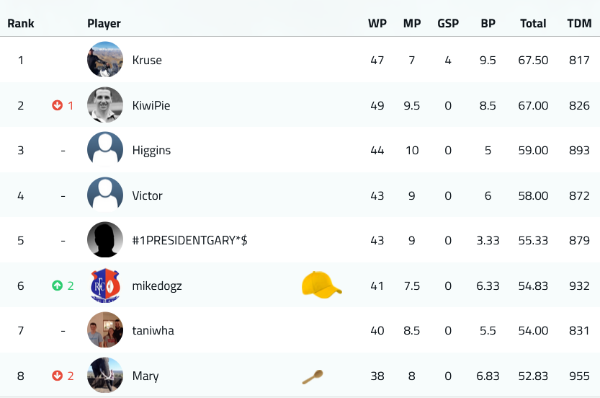
Task: Click the black silhouette avatar of #1PRESIDENTGARY*$
Action: (105, 240)
